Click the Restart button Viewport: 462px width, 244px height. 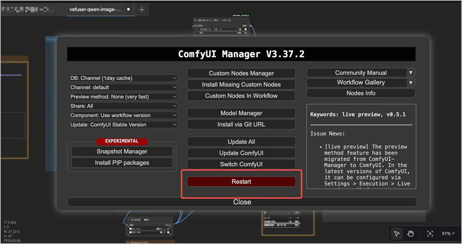pos(241,181)
